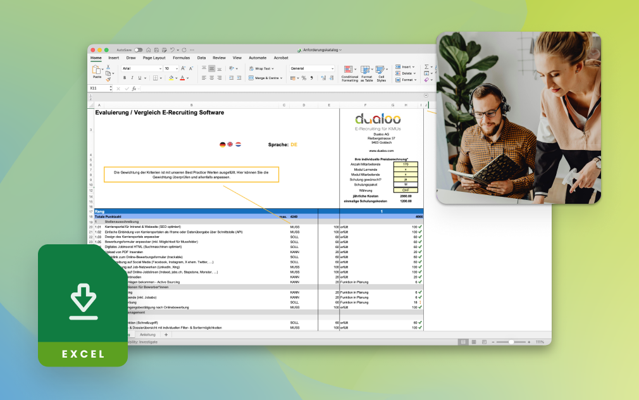Click the Paste clipboard icon

point(97,71)
